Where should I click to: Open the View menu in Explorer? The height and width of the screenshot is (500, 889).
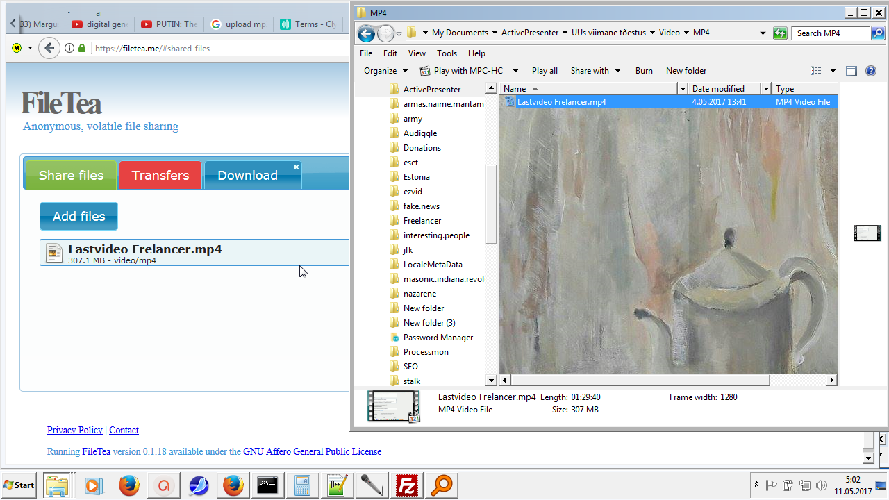coord(417,53)
